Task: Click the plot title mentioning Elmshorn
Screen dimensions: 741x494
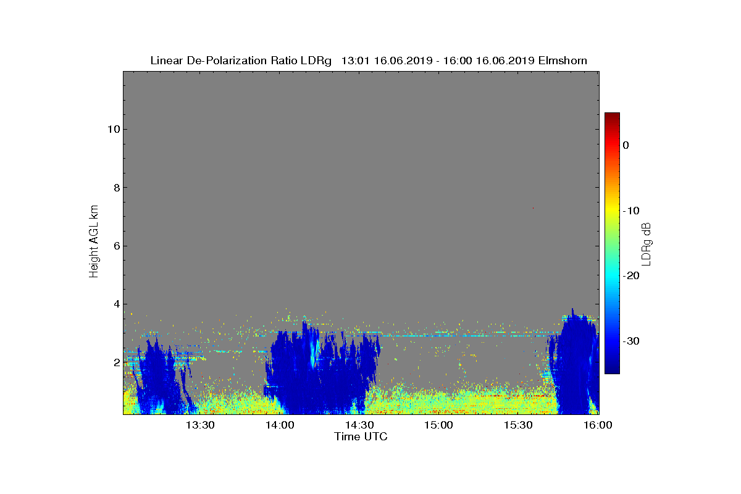Action: click(x=369, y=61)
